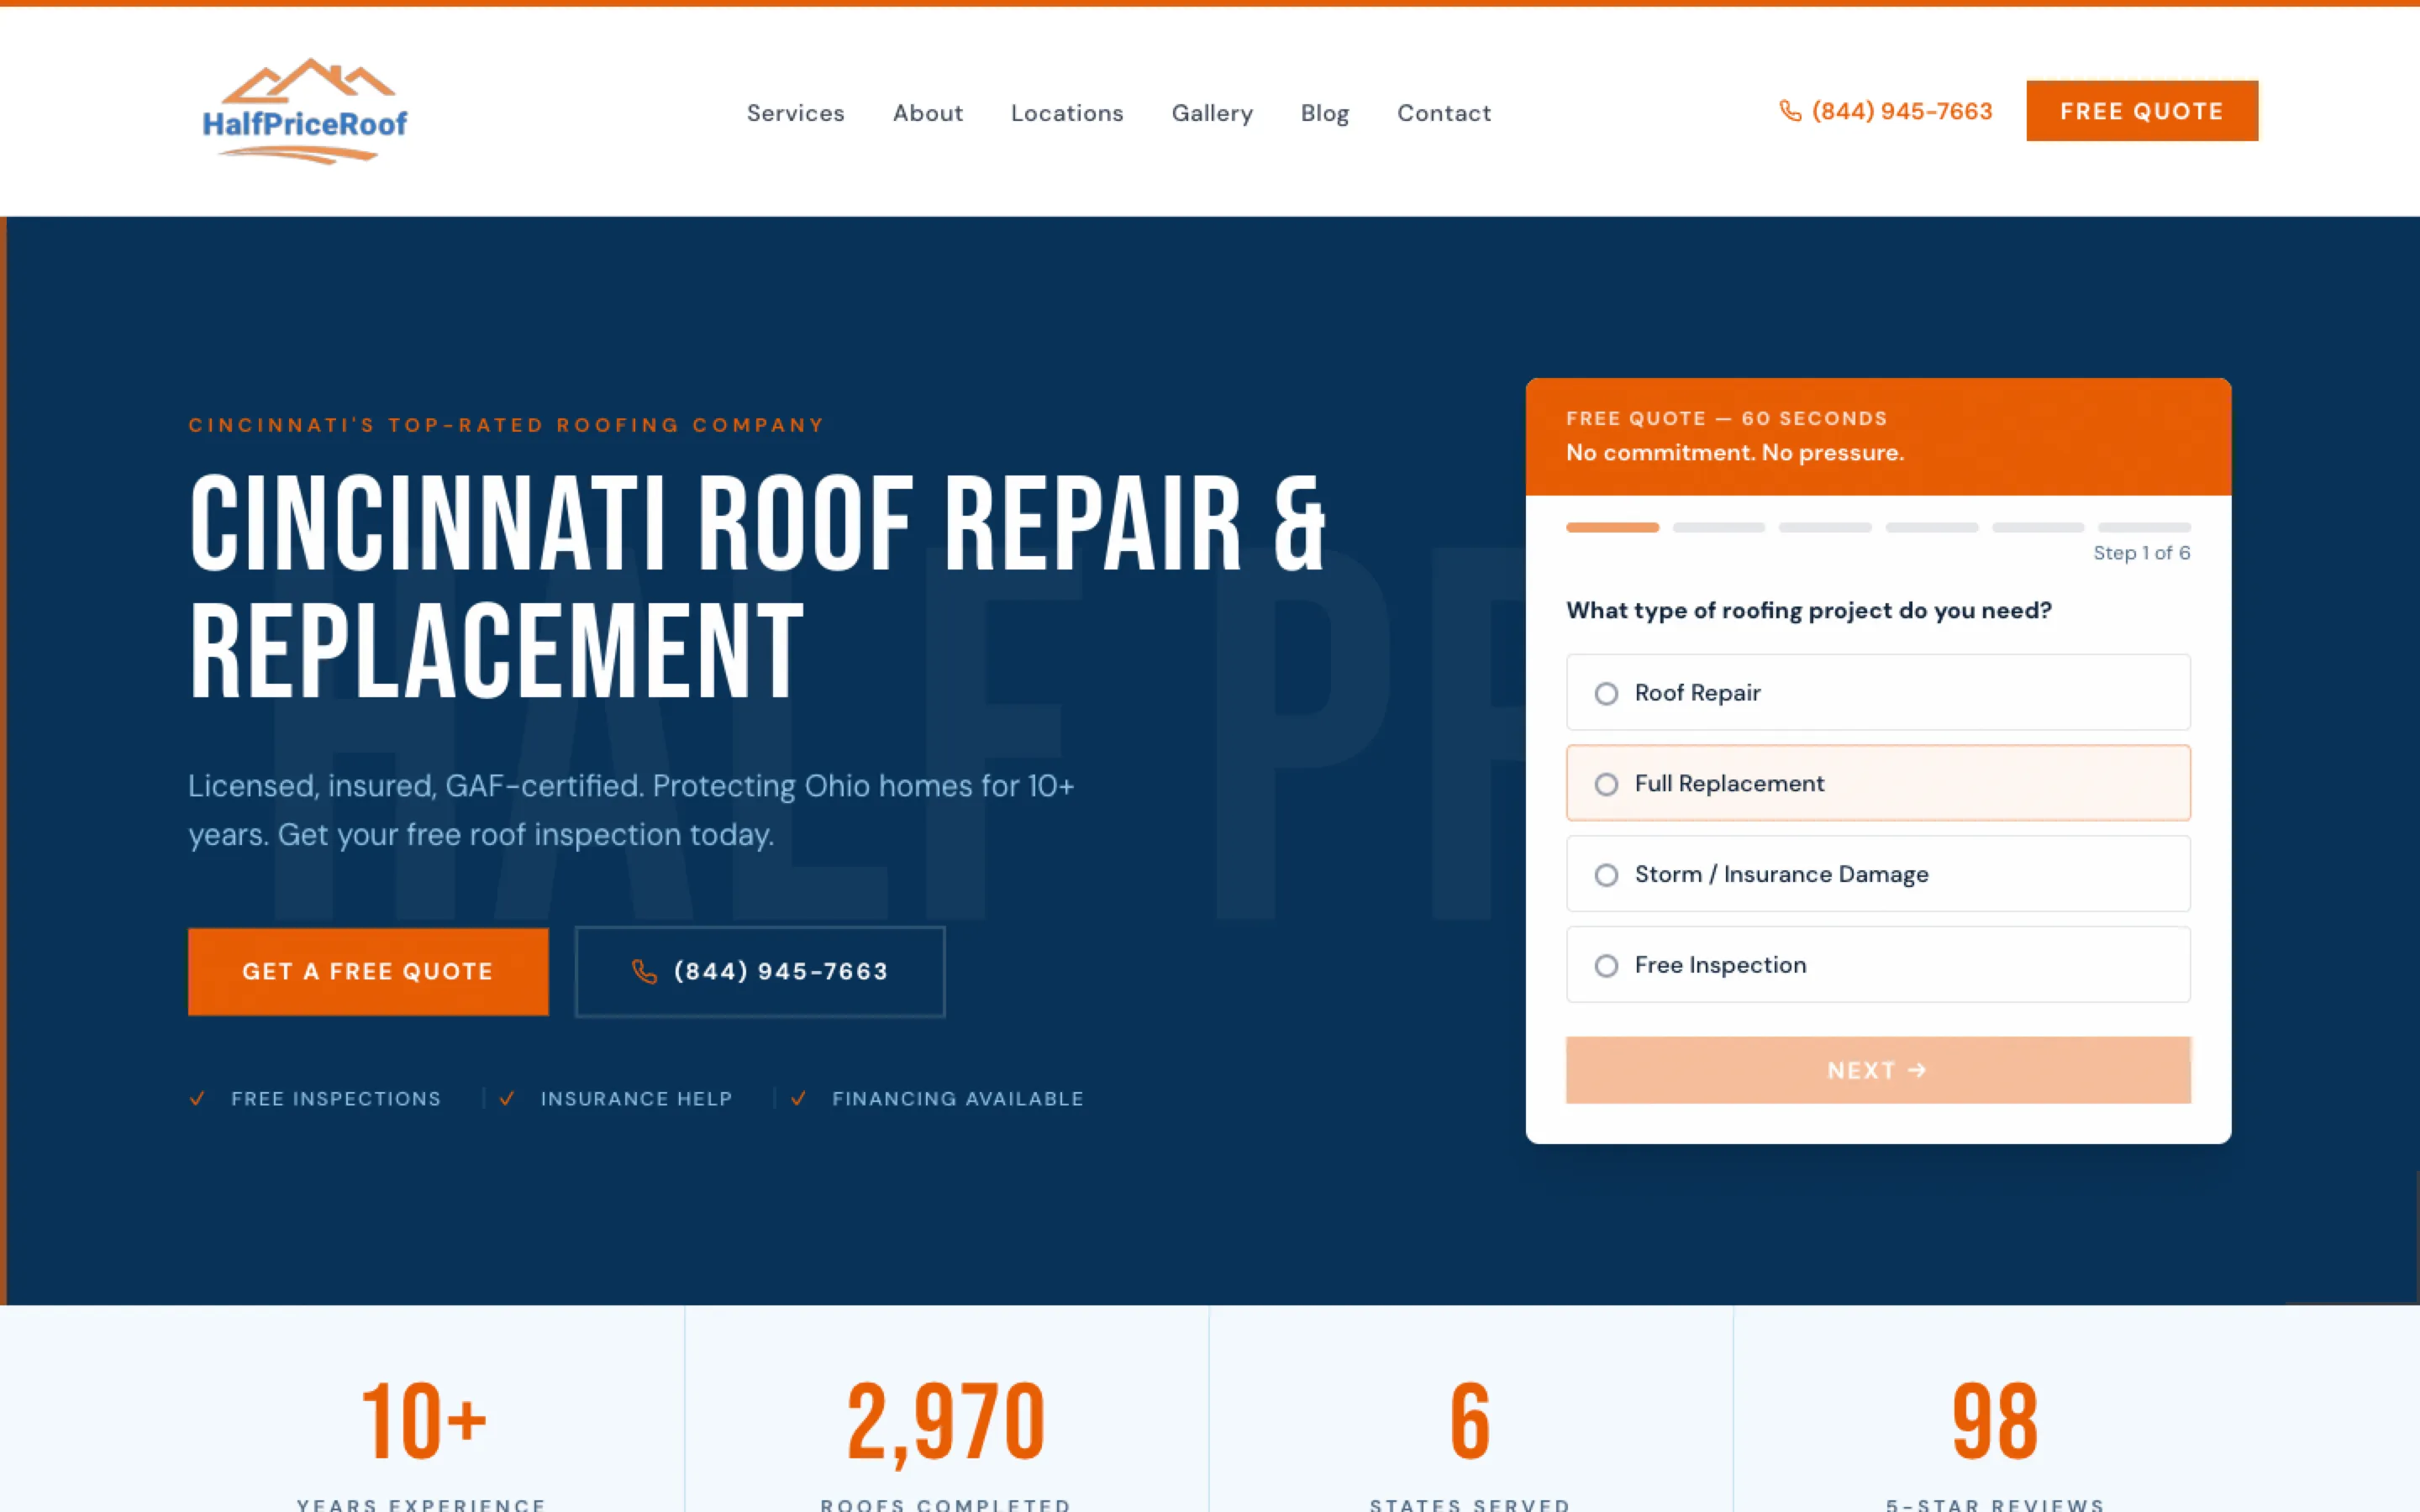Image resolution: width=2420 pixels, height=1512 pixels.
Task: Click the phone icon beside the header number
Action: pos(1789,111)
